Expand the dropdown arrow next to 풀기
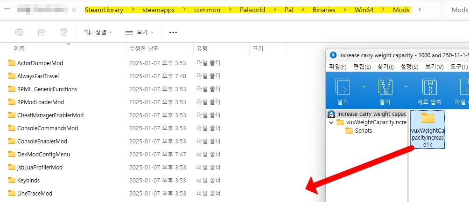 click(406, 87)
